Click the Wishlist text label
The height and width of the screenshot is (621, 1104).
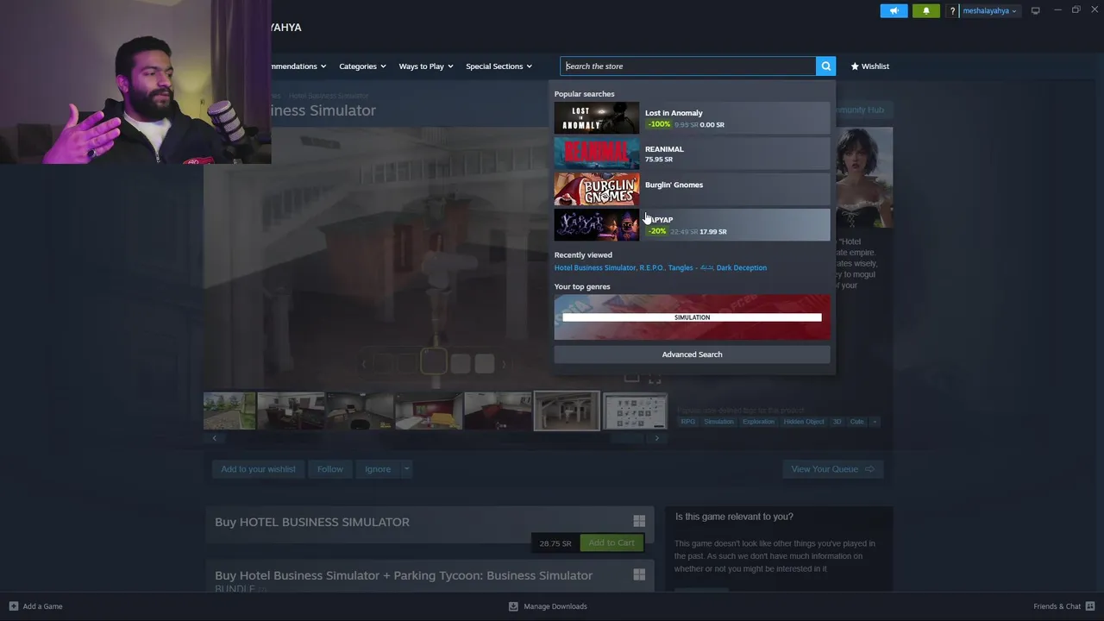point(875,66)
